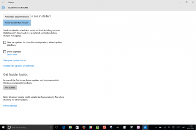
Task: Click the battery status tray icon
Action: click(x=160, y=127)
